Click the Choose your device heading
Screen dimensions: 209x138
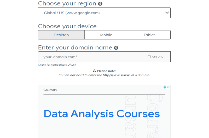[67, 26]
